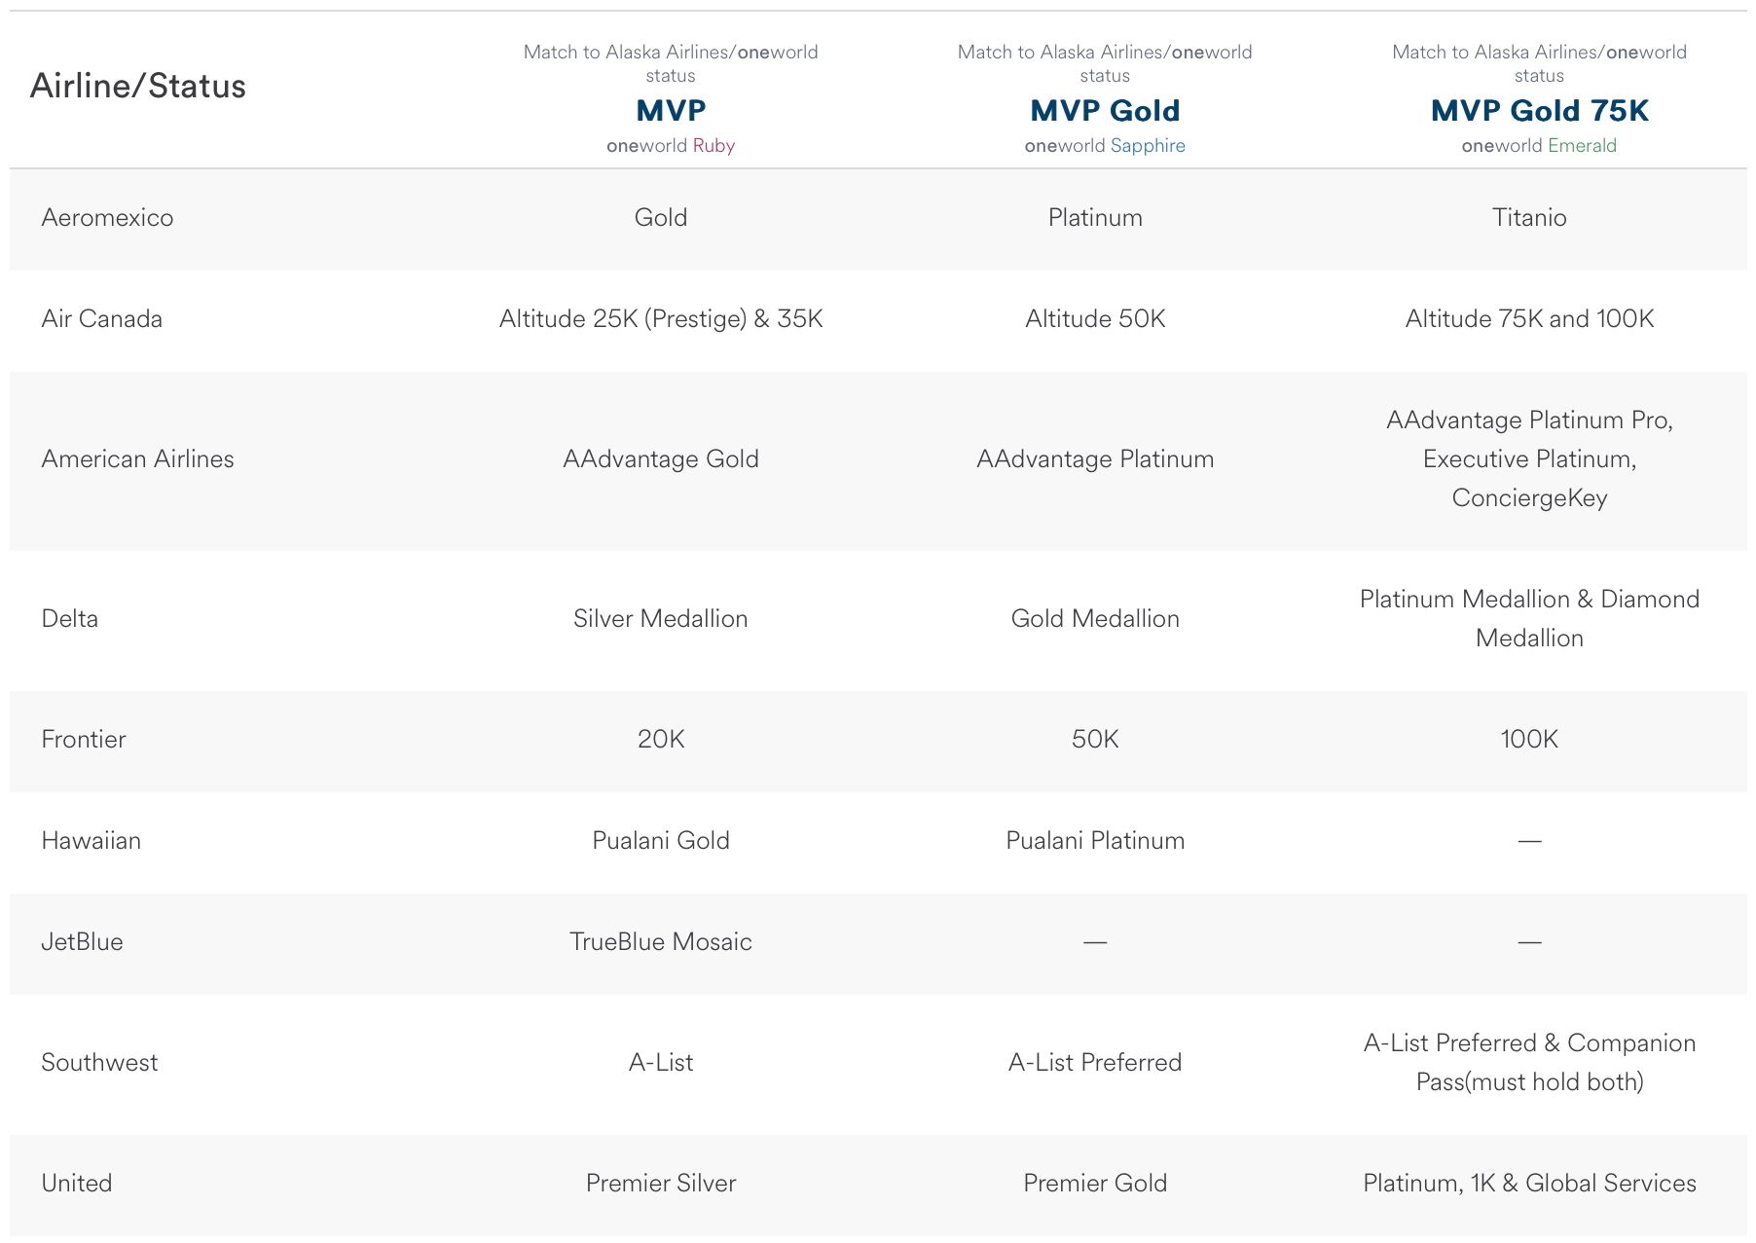Click the Silver Medallion cell
The height and width of the screenshot is (1243, 1756).
(661, 619)
